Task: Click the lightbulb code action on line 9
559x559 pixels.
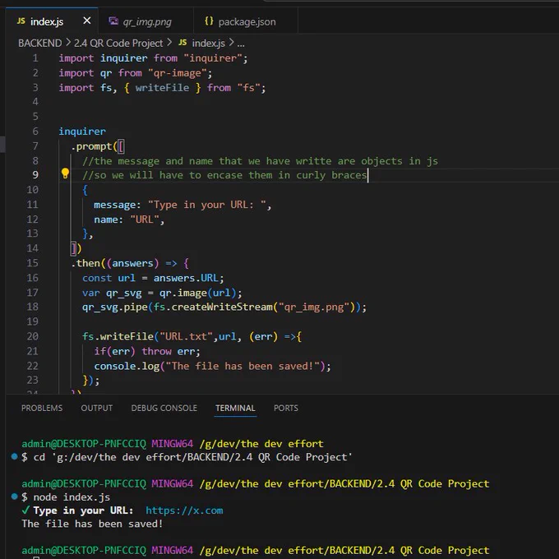Action: 65,173
